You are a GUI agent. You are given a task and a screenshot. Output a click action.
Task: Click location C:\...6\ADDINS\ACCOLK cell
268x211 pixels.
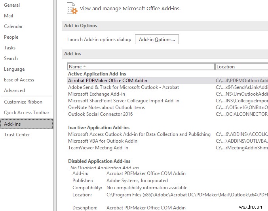click(242, 134)
